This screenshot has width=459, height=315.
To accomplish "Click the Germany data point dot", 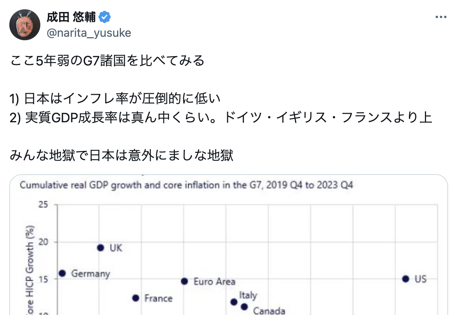I will click(x=62, y=274).
